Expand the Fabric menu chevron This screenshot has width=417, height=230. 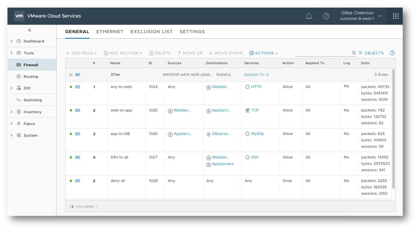coord(11,124)
